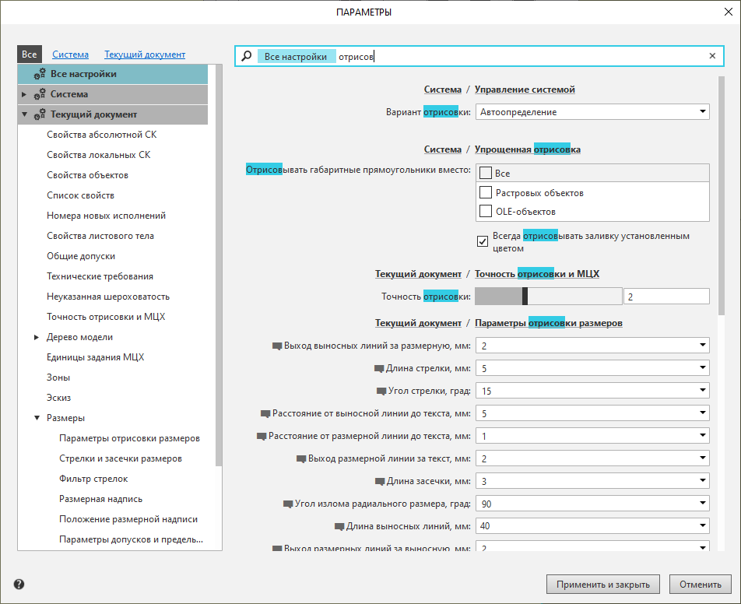The width and height of the screenshot is (741, 604).
Task: Click gears icon beside Система section
Action: (40, 94)
